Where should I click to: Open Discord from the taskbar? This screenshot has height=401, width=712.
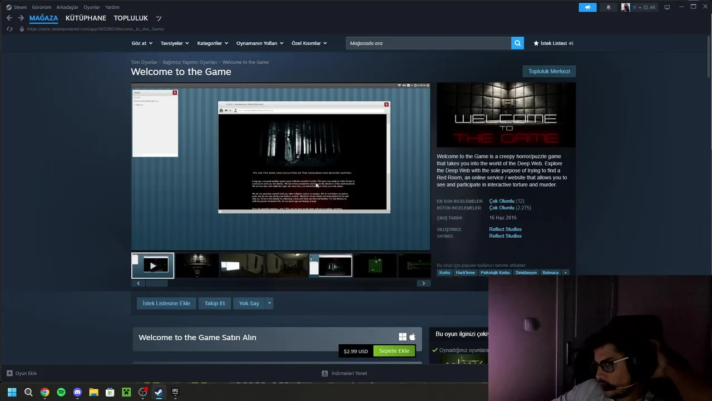click(77, 392)
